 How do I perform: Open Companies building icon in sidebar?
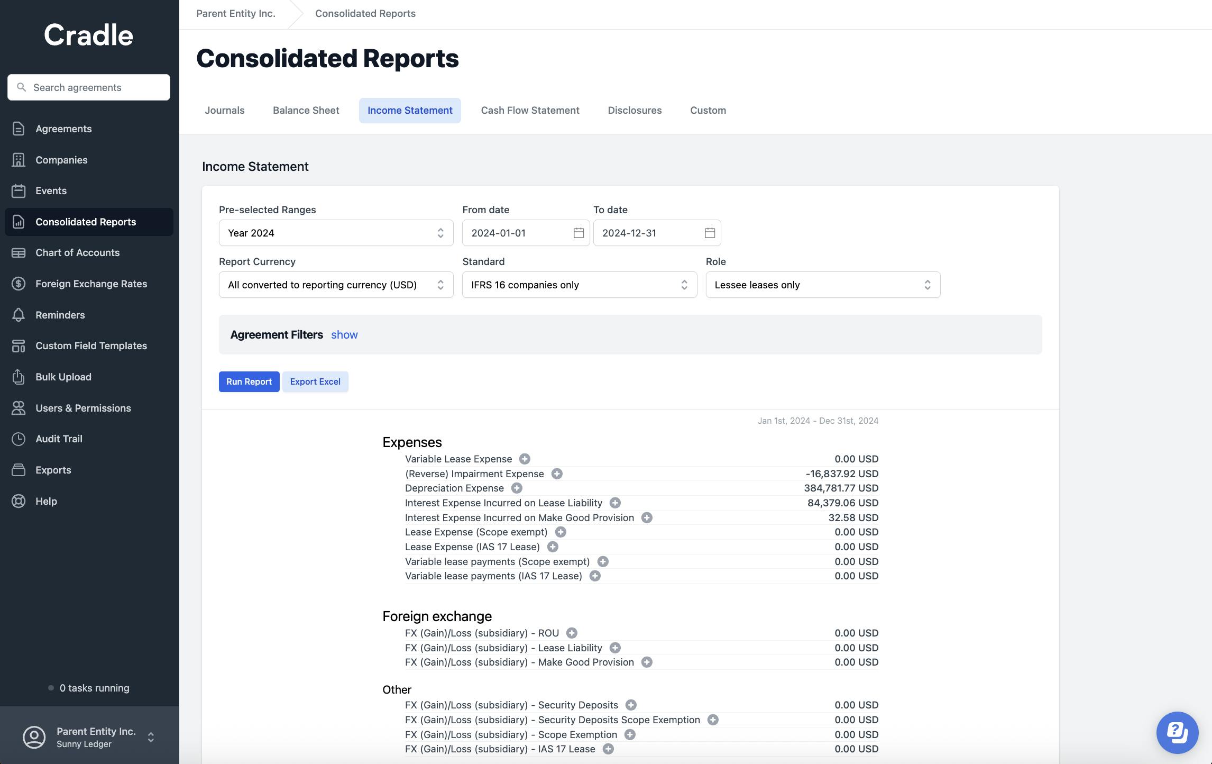(19, 160)
